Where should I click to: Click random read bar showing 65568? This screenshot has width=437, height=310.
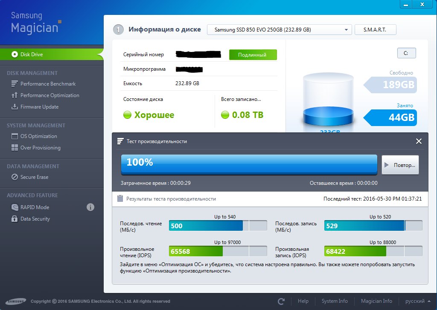[x=218, y=251]
